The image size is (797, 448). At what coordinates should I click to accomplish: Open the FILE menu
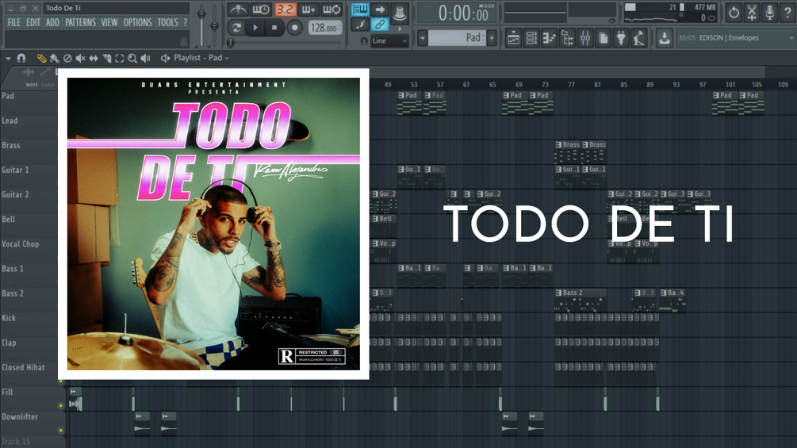click(14, 22)
